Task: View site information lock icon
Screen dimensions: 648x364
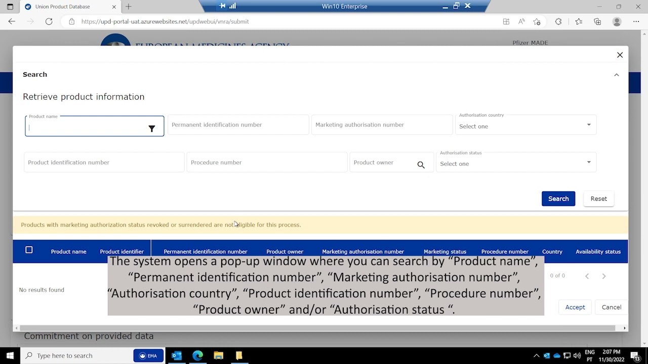Action: [x=71, y=21]
